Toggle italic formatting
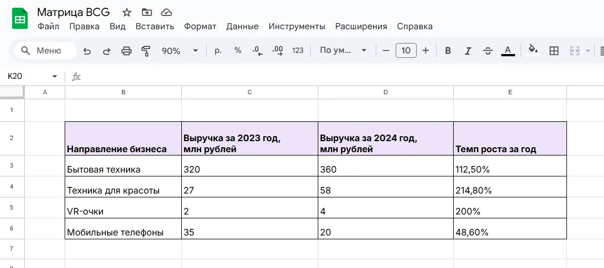The width and height of the screenshot is (604, 268). coord(468,51)
